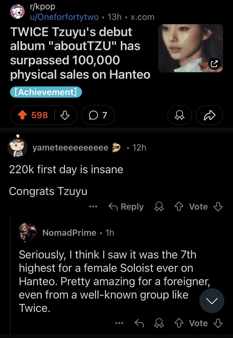Downvote yameteeeeeeeeee's comment
The image size is (233, 338).
click(218, 207)
